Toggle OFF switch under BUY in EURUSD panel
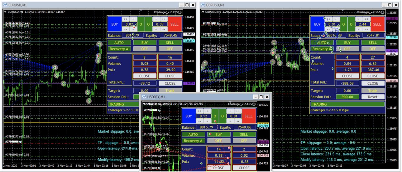This screenshot has width=402, height=172. coord(145,49)
